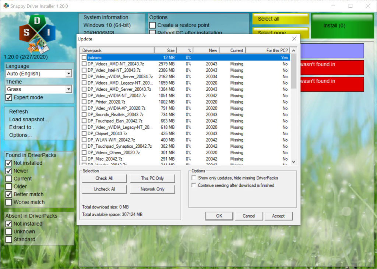The image size is (377, 269).
Task: Confirm update with OK button
Action: point(219,216)
